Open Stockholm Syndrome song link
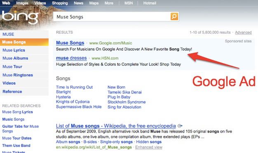The width and height of the screenshot is (258, 153). click(127, 102)
